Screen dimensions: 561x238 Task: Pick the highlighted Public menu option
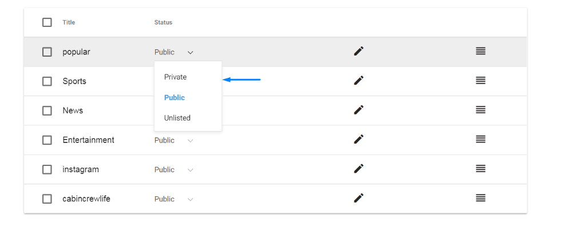(174, 97)
